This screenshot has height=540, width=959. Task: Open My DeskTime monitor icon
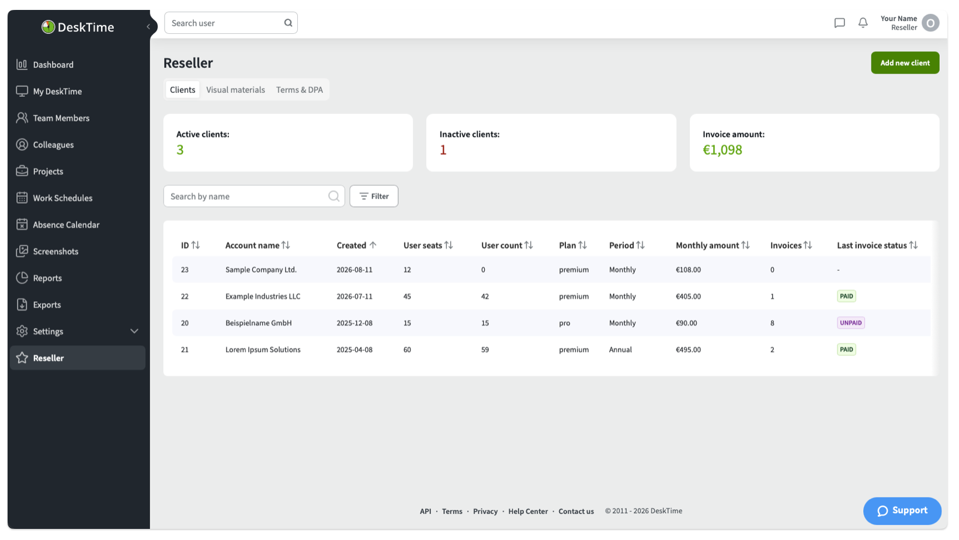coord(22,91)
